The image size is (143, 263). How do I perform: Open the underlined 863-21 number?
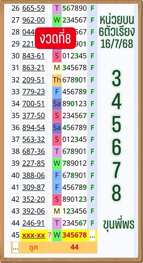tap(34, 68)
